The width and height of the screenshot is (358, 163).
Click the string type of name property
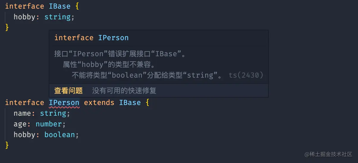[53, 113]
